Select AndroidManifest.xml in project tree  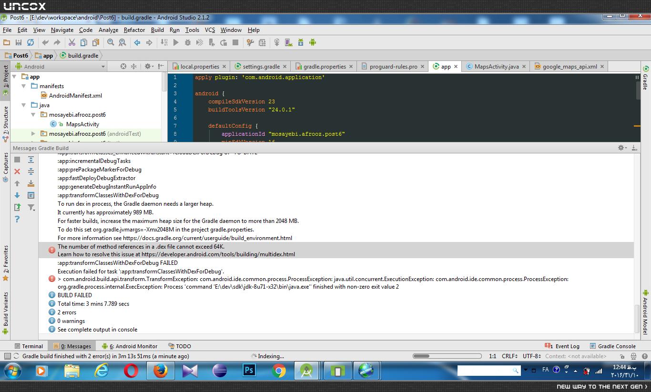[75, 96]
